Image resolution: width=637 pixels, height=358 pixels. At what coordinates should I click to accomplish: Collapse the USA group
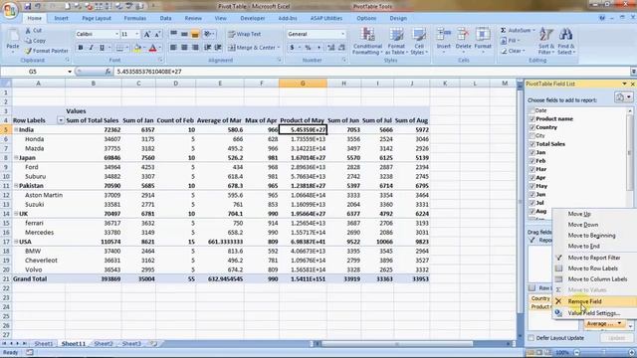(16, 242)
